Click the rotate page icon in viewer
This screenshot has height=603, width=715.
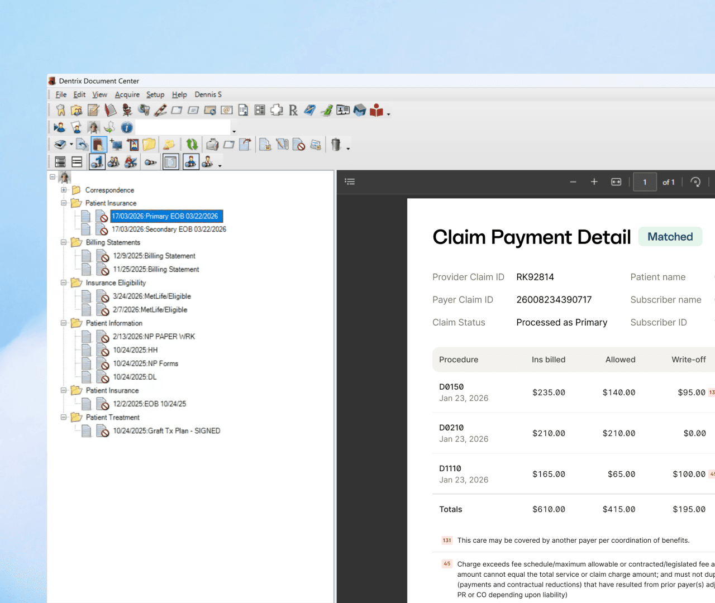pos(695,182)
